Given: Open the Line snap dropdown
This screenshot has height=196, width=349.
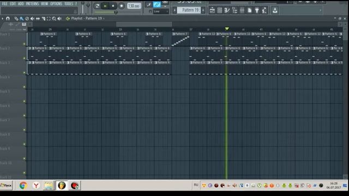Looking at the screenshot, I should click(x=161, y=11).
